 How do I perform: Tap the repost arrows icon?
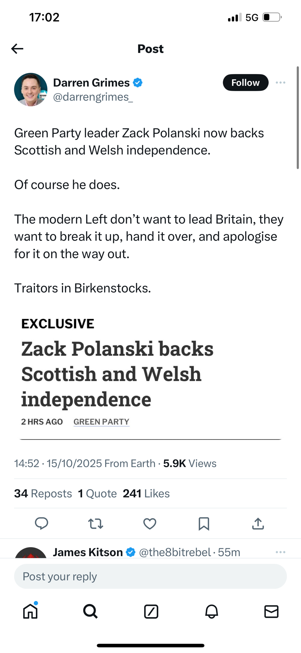pos(96,524)
